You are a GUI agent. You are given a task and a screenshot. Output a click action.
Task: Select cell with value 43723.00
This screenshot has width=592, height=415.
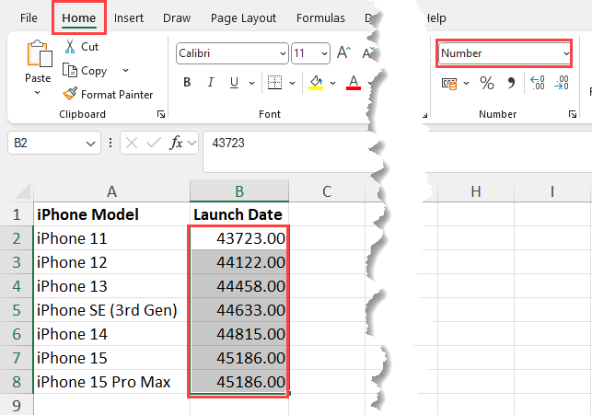coord(239,238)
